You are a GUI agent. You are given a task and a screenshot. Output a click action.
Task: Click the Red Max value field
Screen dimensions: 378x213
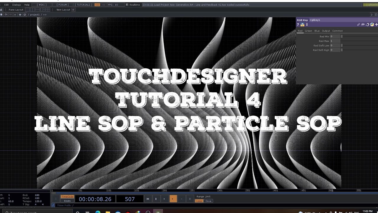tap(335, 41)
